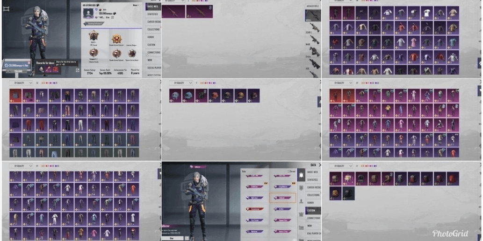This screenshot has width=483, height=241.
Task: Select the Collector title with orange border
Action: pos(282,198)
